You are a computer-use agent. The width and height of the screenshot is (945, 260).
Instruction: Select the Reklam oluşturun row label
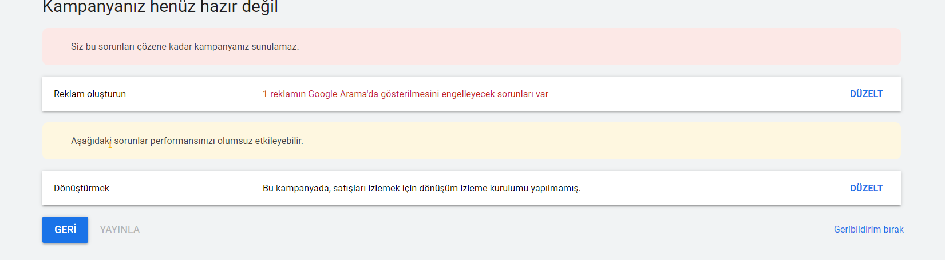[x=90, y=94]
